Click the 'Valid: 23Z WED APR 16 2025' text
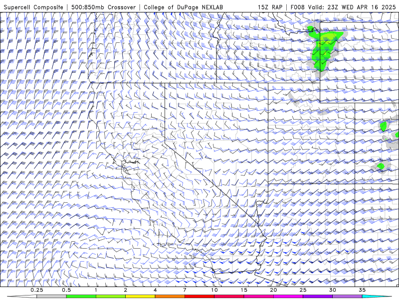399x299 pixels. pyautogui.click(x=352, y=7)
